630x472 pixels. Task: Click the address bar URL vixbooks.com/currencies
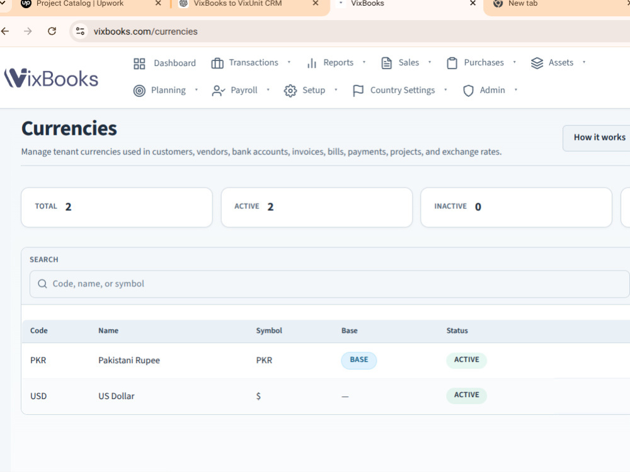click(146, 31)
